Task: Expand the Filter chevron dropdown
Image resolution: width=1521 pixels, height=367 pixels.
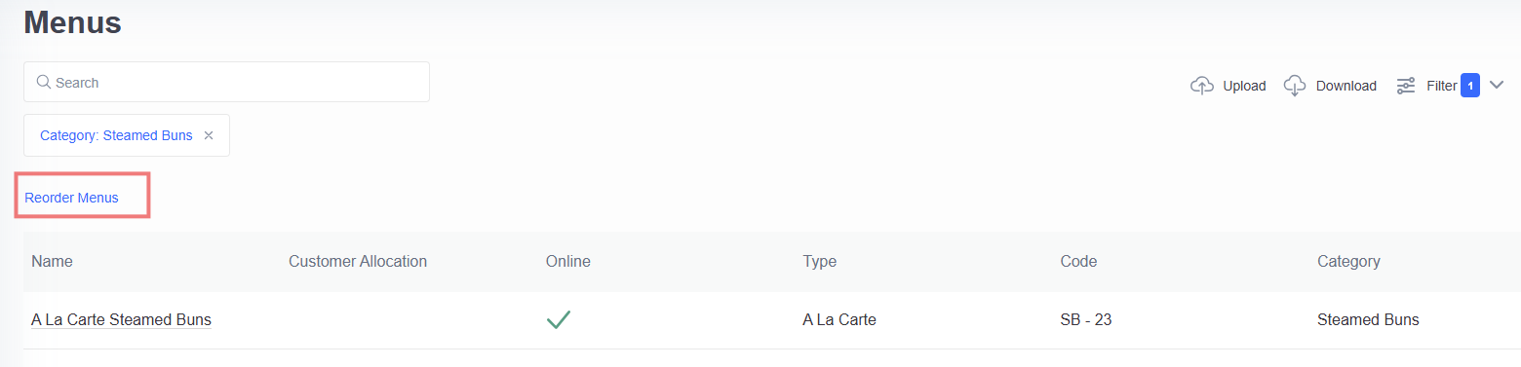Action: (x=1499, y=86)
